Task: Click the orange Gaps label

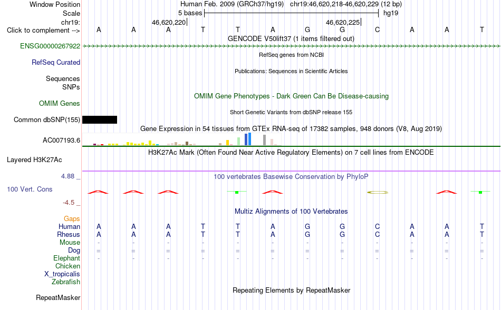Action: pos(72,218)
